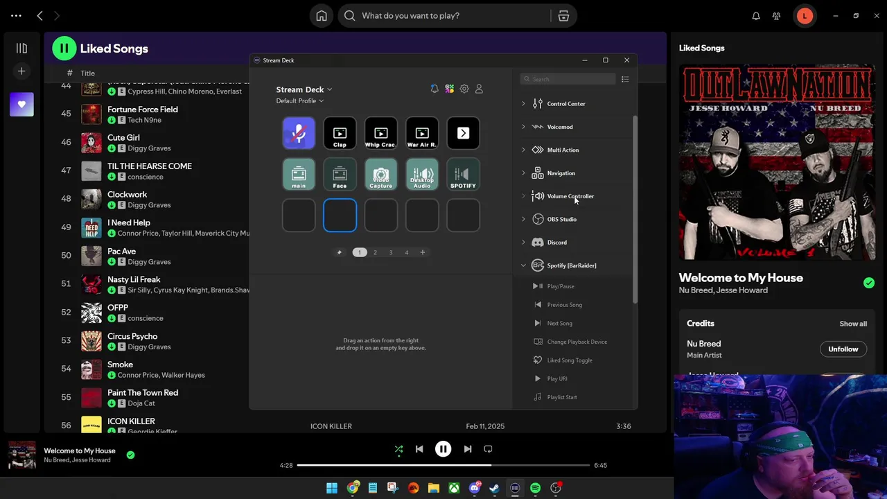Select the War Air Raid key
This screenshot has width=887, height=499.
pos(422,133)
